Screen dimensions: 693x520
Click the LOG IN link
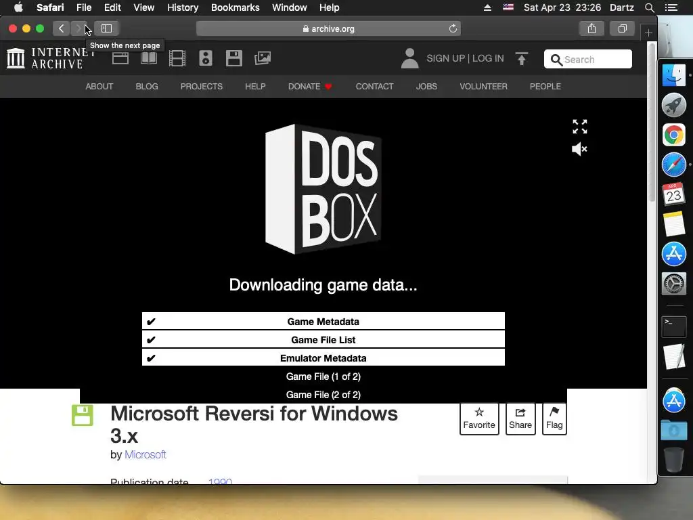point(488,58)
